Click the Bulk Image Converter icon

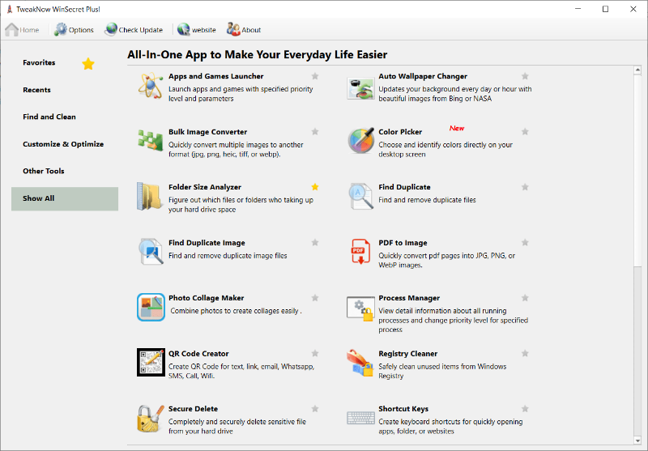[x=151, y=141]
